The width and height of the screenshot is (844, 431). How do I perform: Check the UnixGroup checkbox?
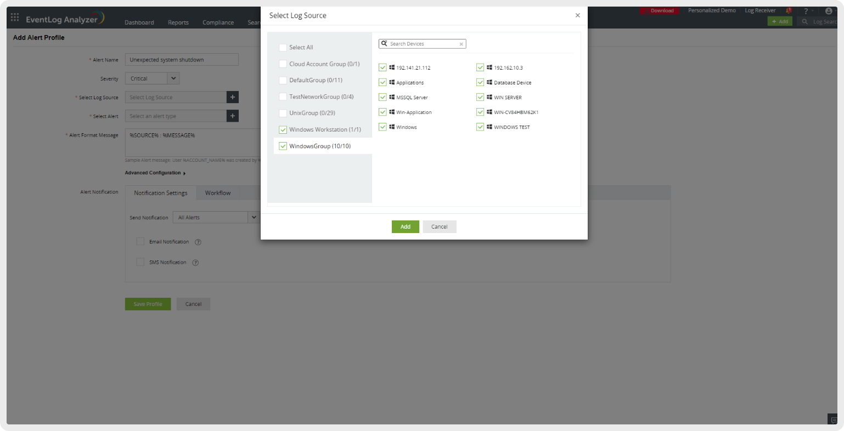pos(283,114)
